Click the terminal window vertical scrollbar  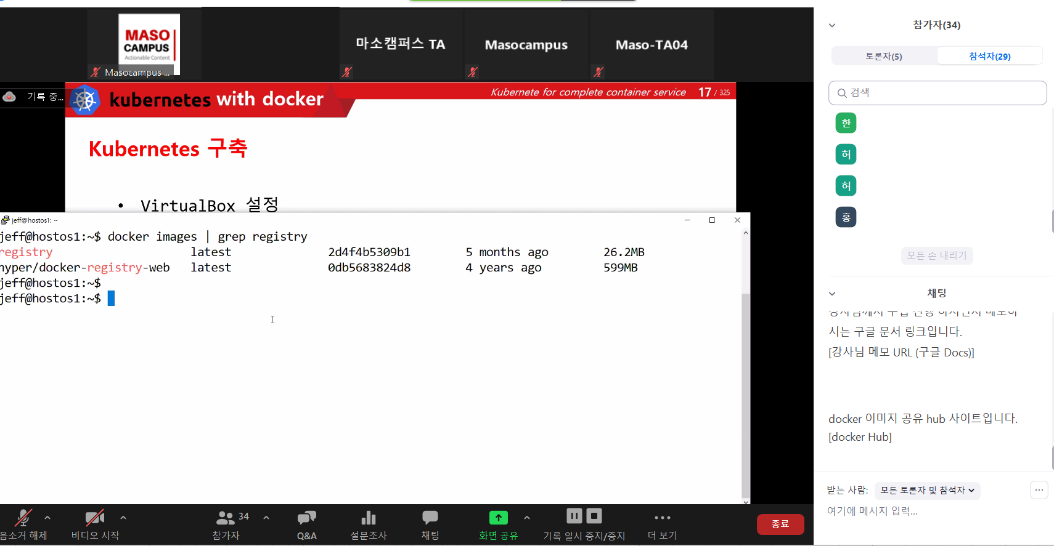pos(746,394)
